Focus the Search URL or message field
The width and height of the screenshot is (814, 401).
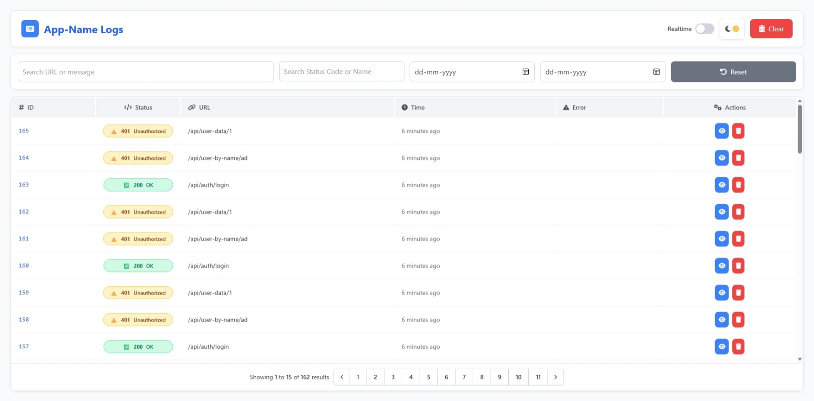[146, 72]
